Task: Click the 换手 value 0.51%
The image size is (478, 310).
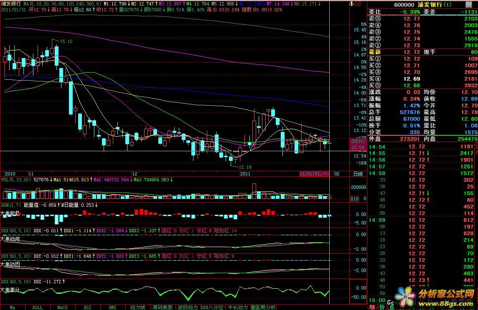Action: (x=412, y=126)
